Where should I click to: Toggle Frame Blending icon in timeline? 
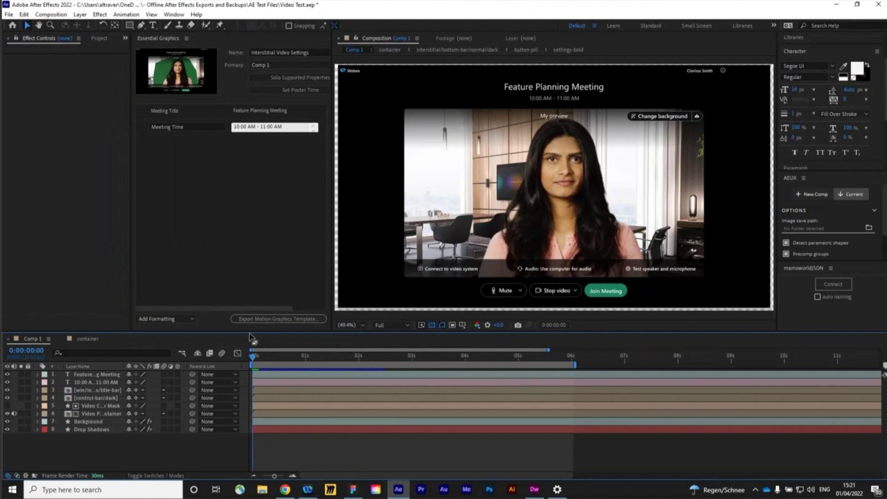209,353
